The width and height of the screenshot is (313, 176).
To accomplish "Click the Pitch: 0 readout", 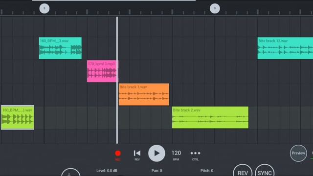I will click(207, 171).
